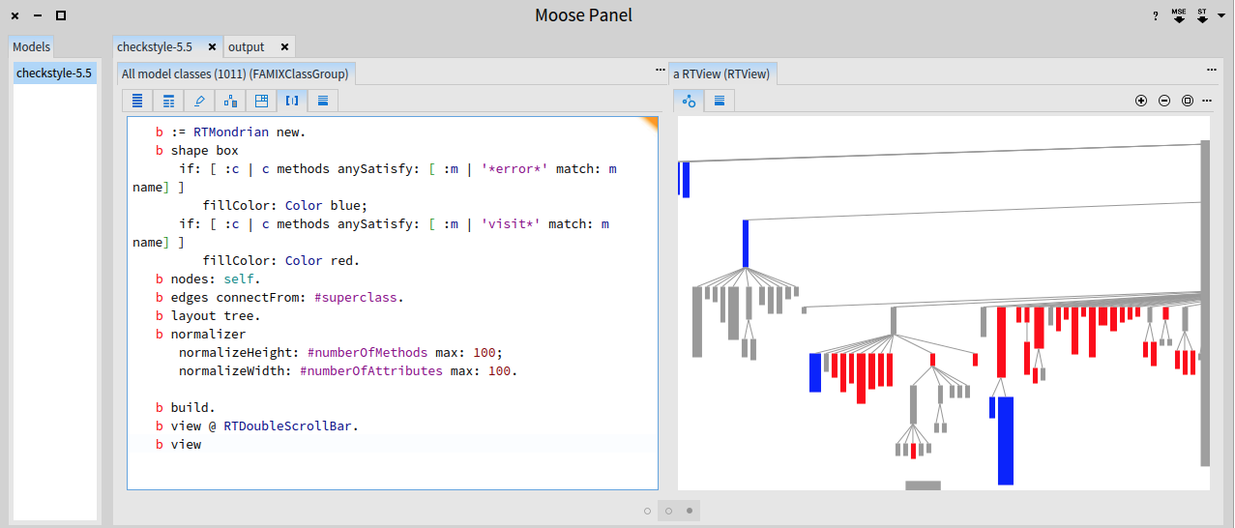This screenshot has height=528, width=1235.
Task: Select the node graph view icon in RTView
Action: pos(689,101)
